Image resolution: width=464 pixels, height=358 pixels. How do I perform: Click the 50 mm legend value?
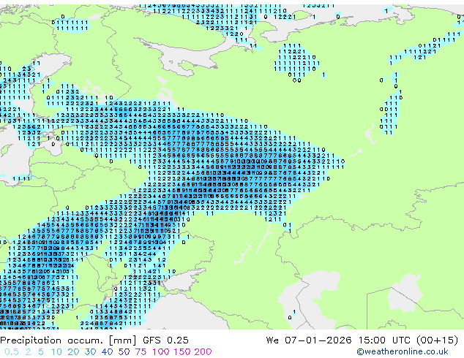coord(124,352)
